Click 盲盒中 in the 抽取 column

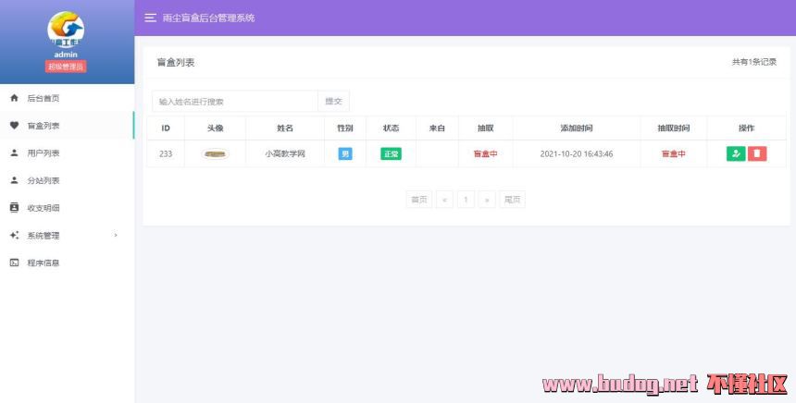tap(485, 153)
